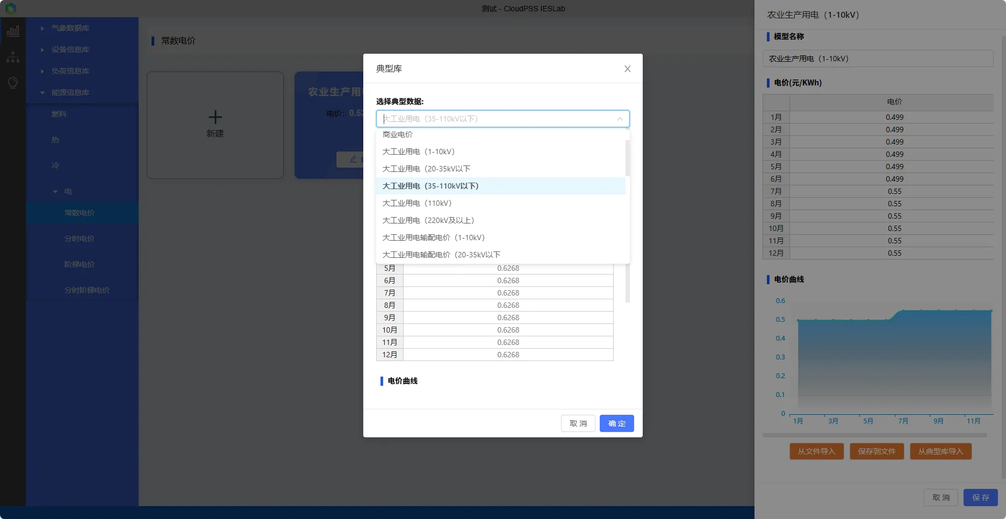Click dropdown list scrollbar
Viewport: 1006px width, 519px height.
[628, 158]
